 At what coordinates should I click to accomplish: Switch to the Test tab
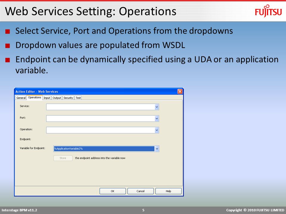click(78, 98)
